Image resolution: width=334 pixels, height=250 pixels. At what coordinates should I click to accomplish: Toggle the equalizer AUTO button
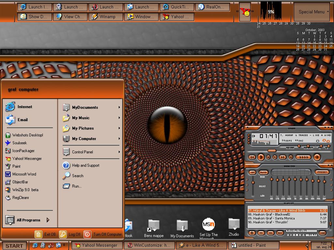click(264, 173)
